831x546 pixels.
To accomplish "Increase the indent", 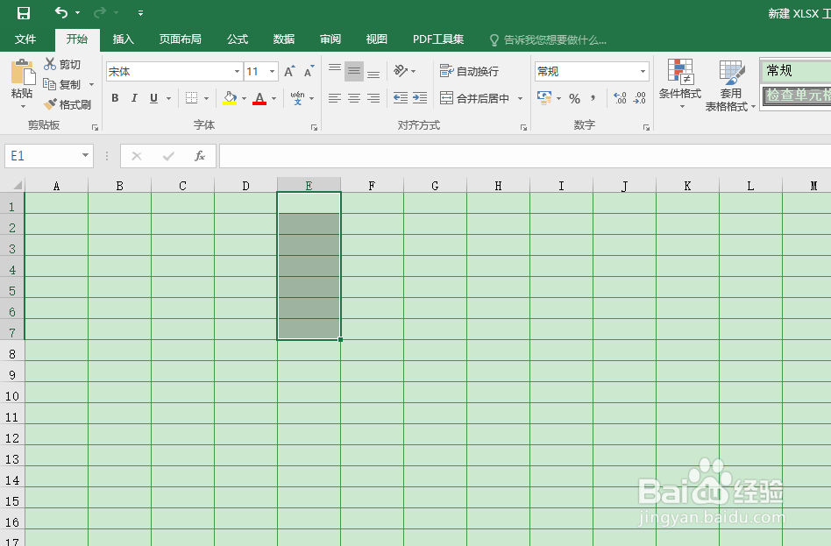I will coord(420,98).
